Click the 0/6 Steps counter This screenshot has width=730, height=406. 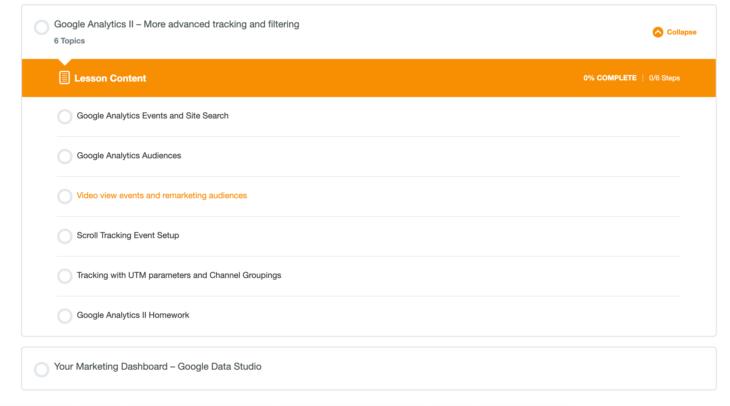tap(665, 78)
